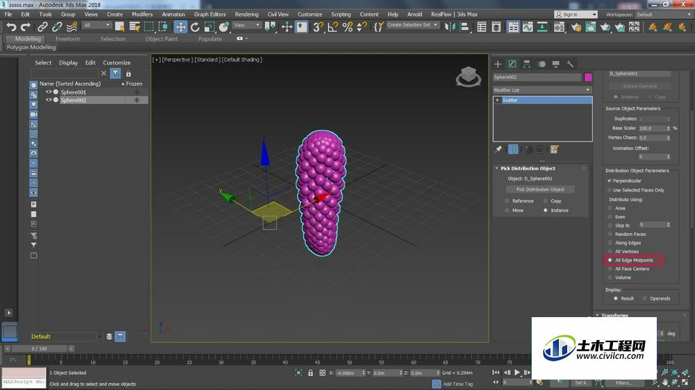
Task: Toggle visibility eye of Sphere001
Action: (x=49, y=92)
